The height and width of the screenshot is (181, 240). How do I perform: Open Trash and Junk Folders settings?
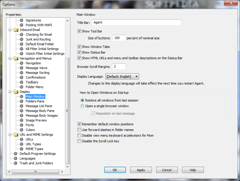pyautogui.click(x=36, y=163)
